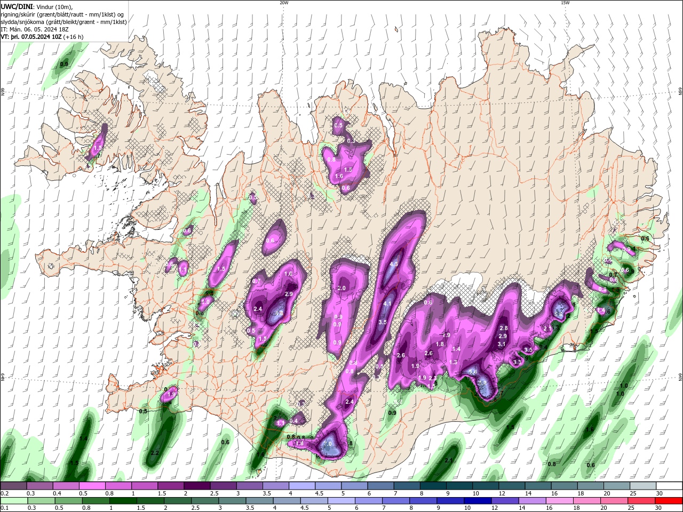Select the light pink 16 rain scale swatch
The height and width of the screenshot is (512, 683).
(x=560, y=501)
